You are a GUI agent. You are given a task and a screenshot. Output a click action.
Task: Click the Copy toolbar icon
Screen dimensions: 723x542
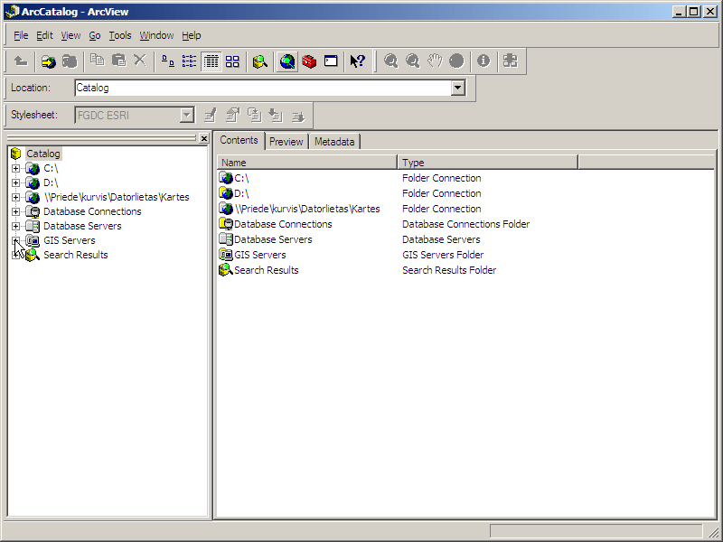click(97, 61)
